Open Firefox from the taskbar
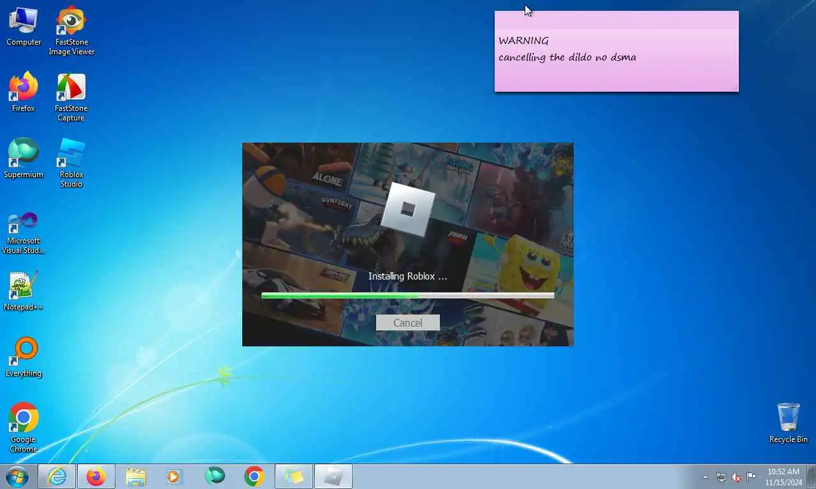Image resolution: width=816 pixels, height=489 pixels. (x=96, y=476)
